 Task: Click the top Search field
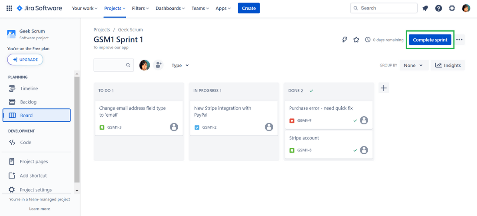(x=384, y=8)
